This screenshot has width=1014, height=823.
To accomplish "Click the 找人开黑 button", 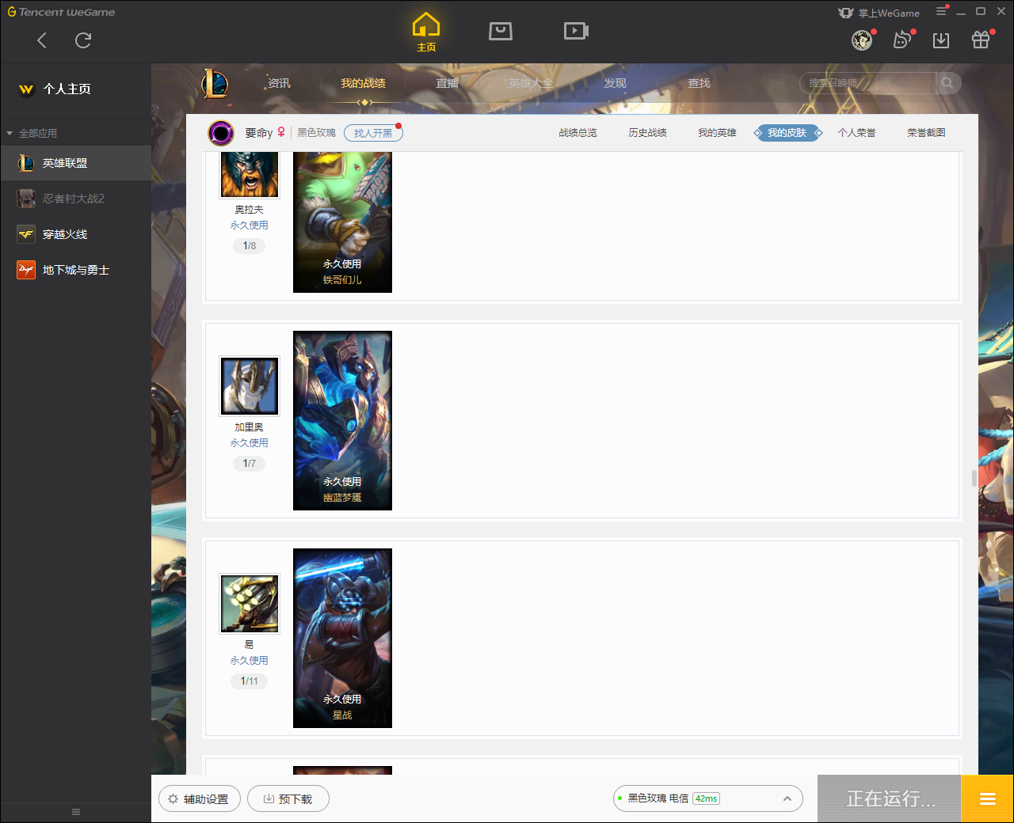I will coord(373,133).
